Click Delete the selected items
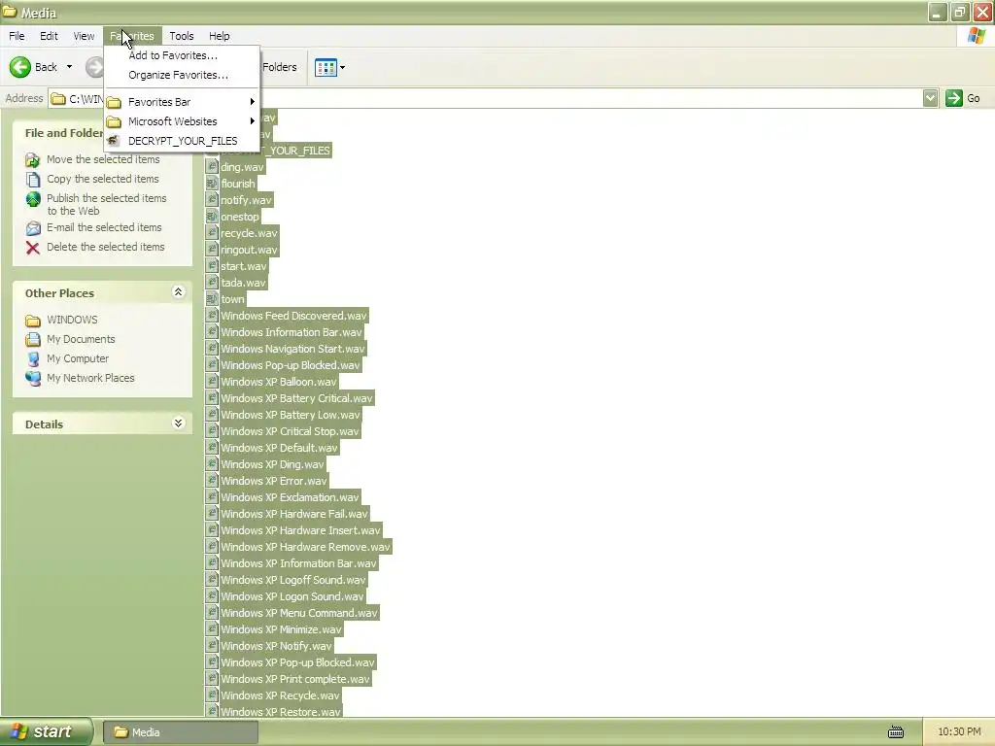Image resolution: width=995 pixels, height=746 pixels. click(105, 247)
